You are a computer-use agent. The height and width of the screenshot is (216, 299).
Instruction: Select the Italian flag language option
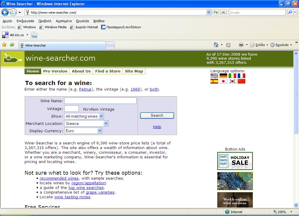tap(232, 76)
